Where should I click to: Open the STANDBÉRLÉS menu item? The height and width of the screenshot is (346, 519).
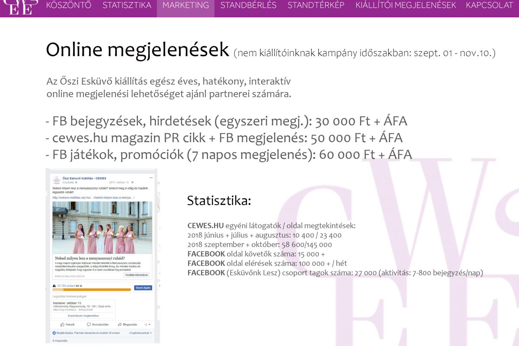pos(248,6)
